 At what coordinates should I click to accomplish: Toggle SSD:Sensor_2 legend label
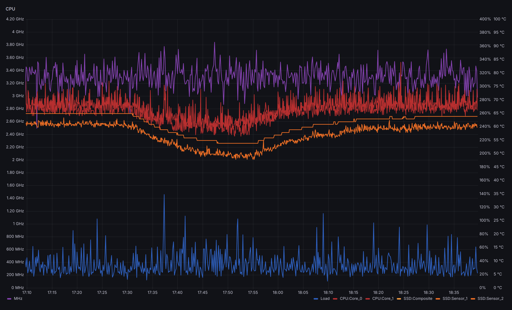click(x=490, y=298)
